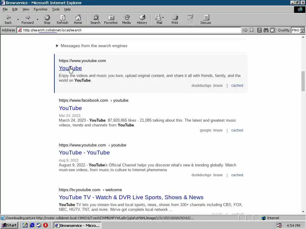Screen dimensions: 306x229
Task: Open the YouTube link for www.youtube.com
Action: [70, 68]
